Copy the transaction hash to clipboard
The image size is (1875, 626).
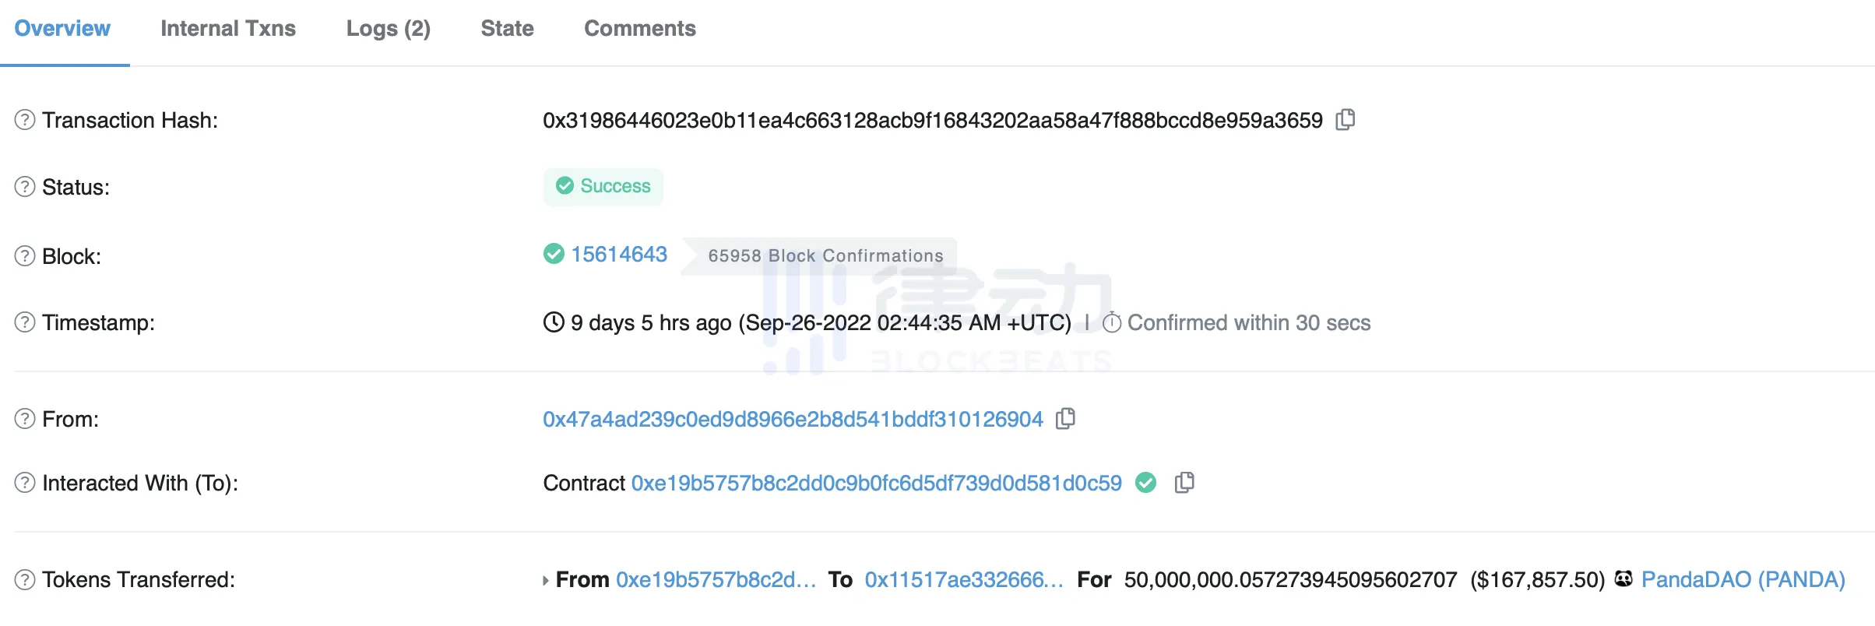(1345, 120)
